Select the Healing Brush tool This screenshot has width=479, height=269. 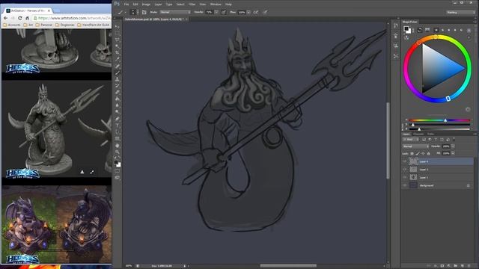[118, 67]
